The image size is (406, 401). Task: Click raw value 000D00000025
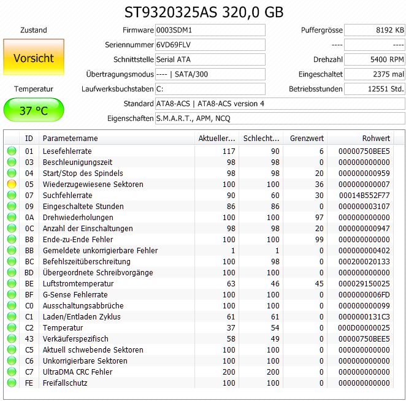(364, 328)
